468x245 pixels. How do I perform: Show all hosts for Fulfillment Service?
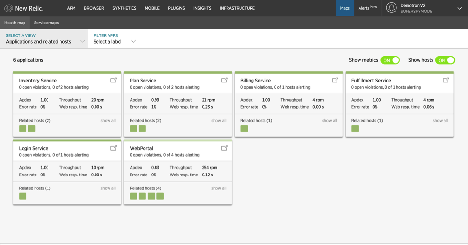click(440, 121)
